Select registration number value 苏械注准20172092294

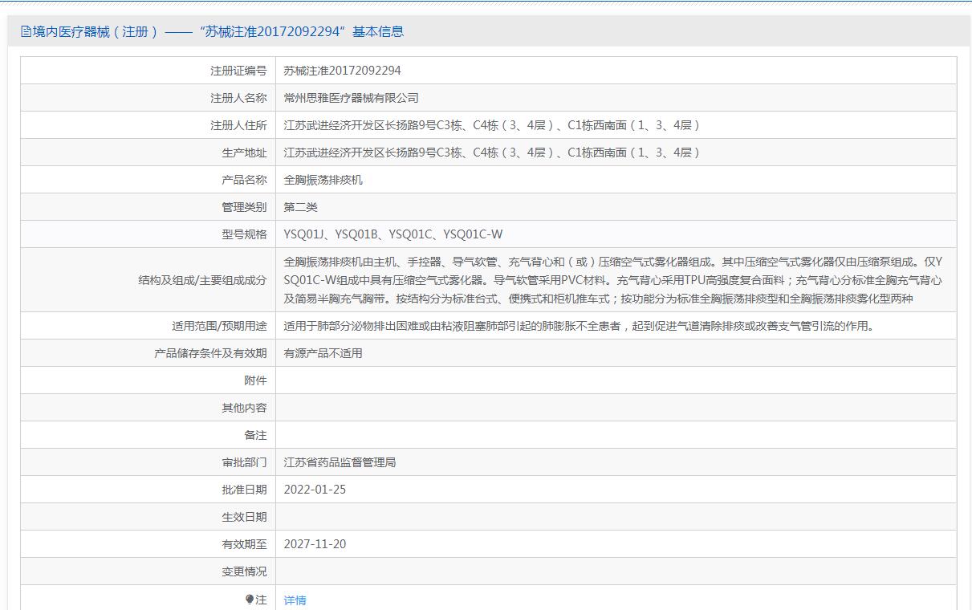tap(342, 71)
